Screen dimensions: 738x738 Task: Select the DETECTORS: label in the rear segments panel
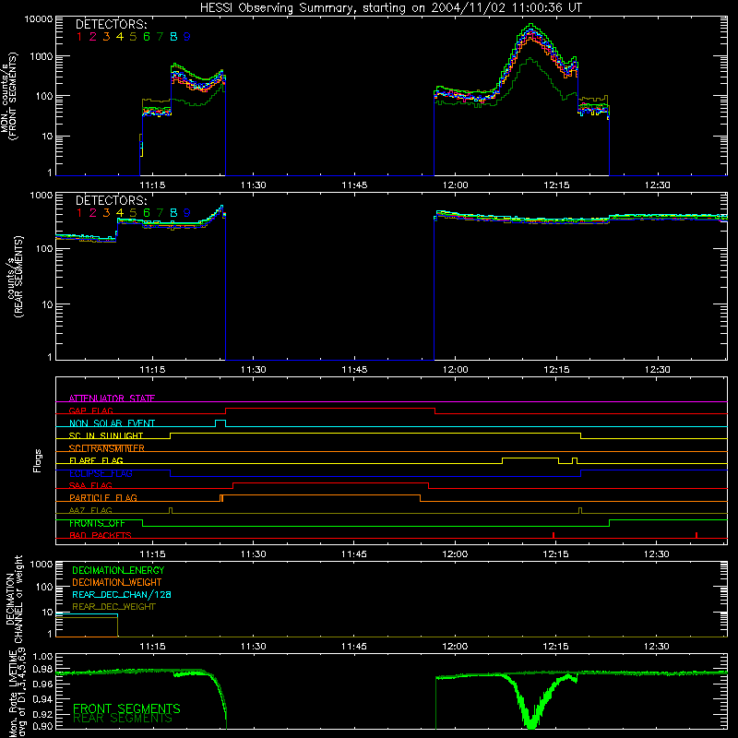[111, 200]
